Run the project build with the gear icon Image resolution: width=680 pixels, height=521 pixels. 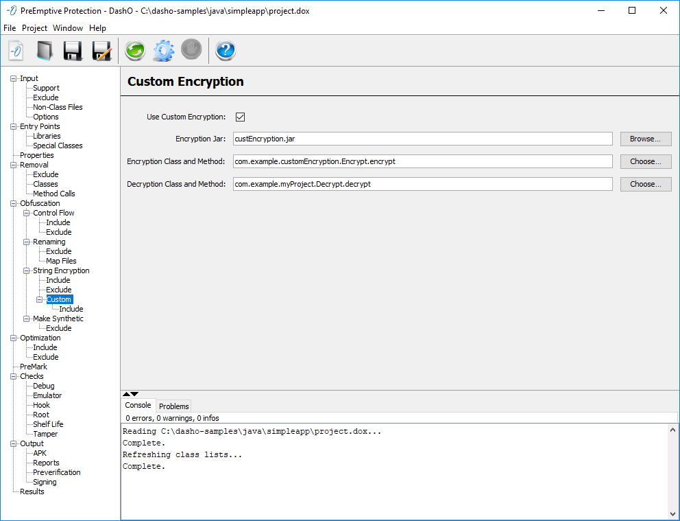tap(163, 51)
